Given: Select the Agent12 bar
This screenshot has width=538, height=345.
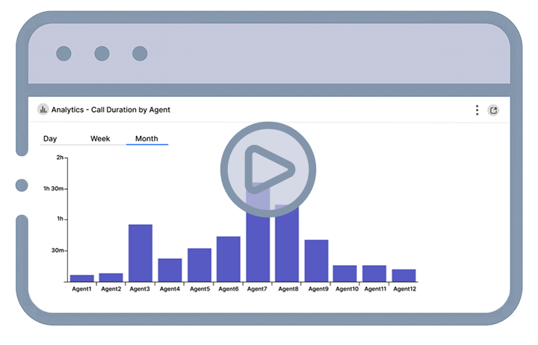Looking at the screenshot, I should click(x=403, y=275).
